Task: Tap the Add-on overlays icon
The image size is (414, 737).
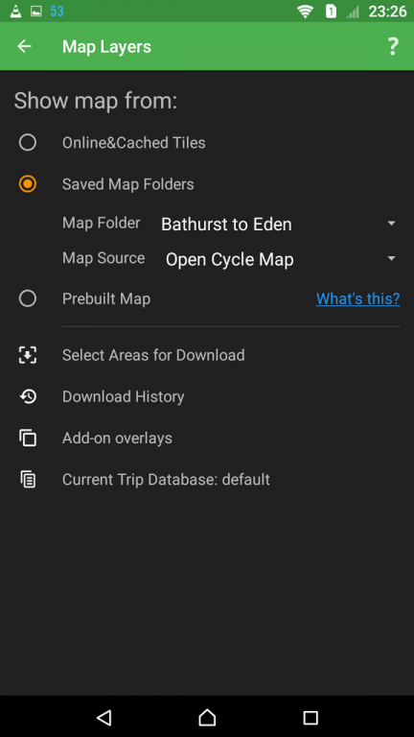Action: click(28, 438)
